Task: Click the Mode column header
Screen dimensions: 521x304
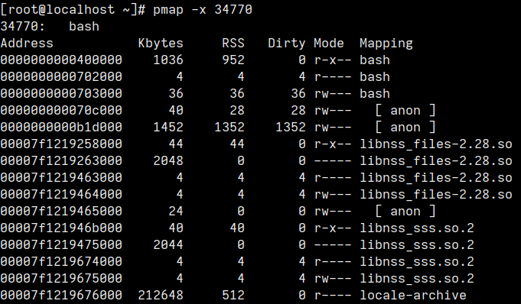Action: 329,43
